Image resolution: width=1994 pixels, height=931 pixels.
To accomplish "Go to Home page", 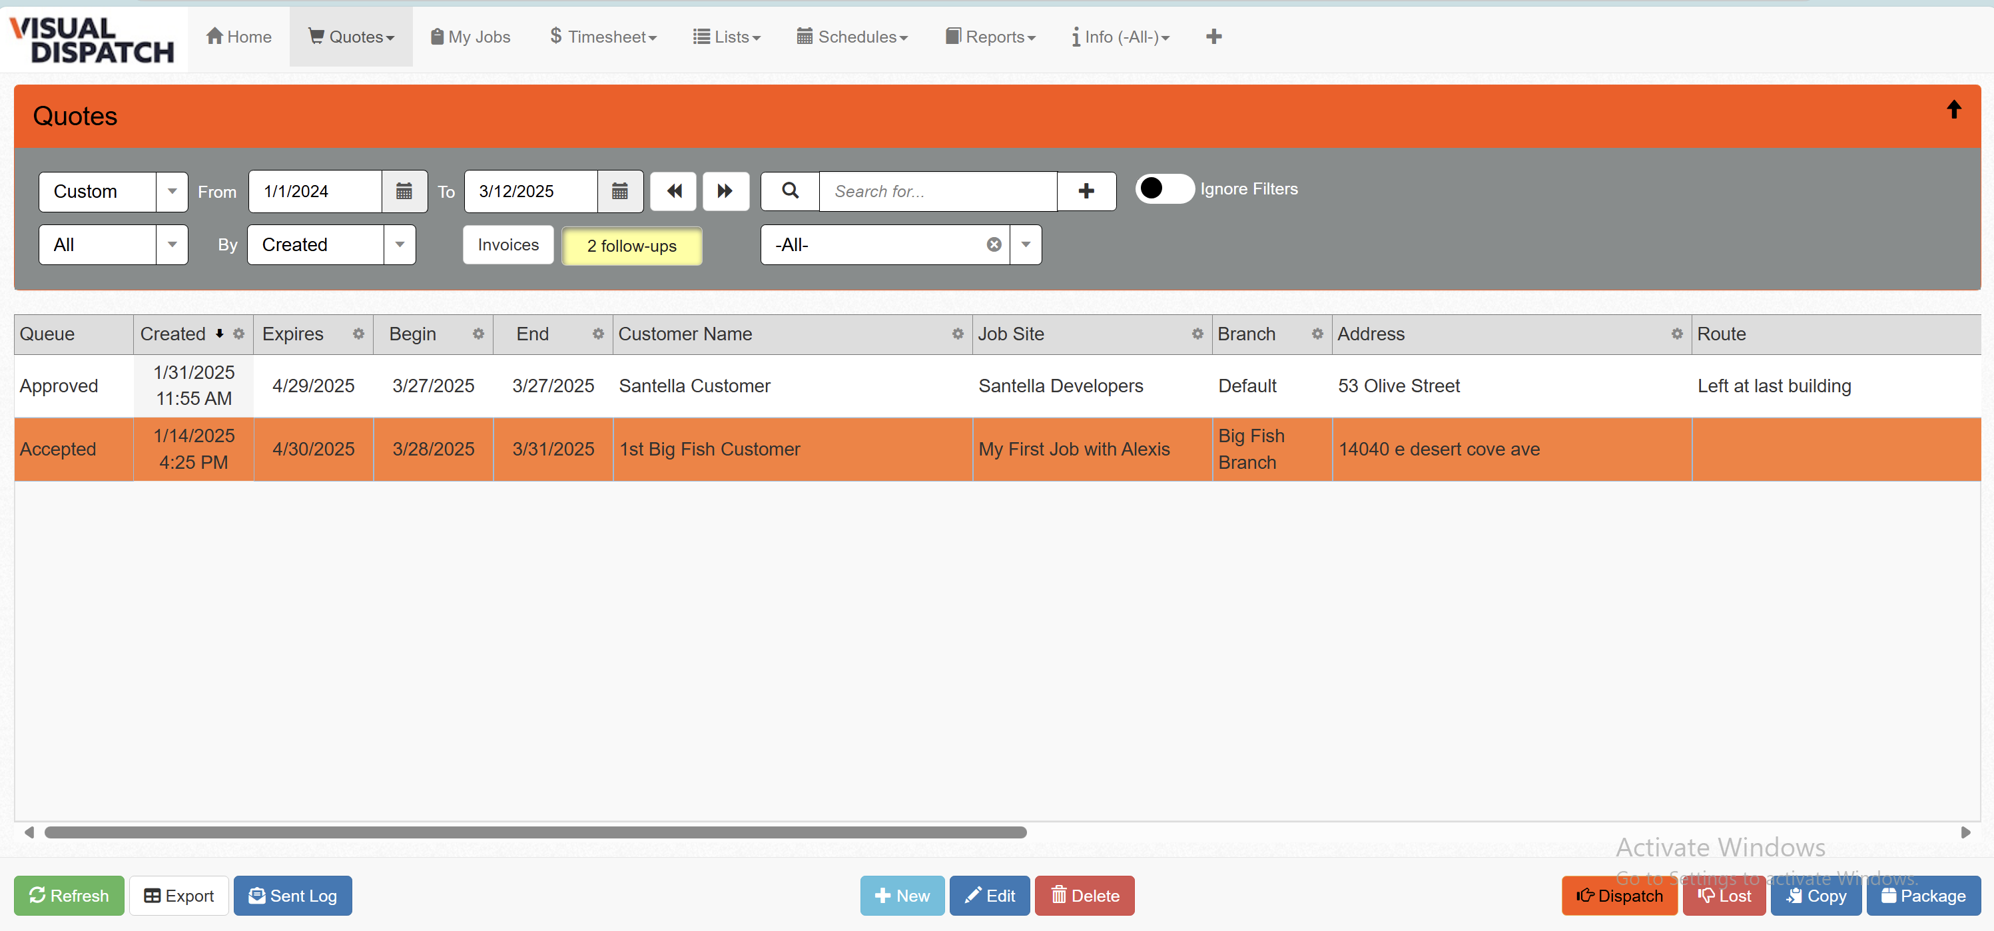I will (x=239, y=37).
